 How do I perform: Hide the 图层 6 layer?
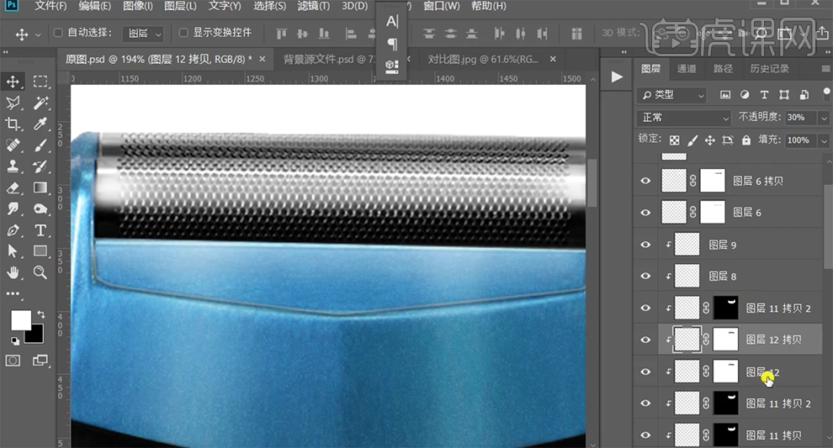pos(645,213)
